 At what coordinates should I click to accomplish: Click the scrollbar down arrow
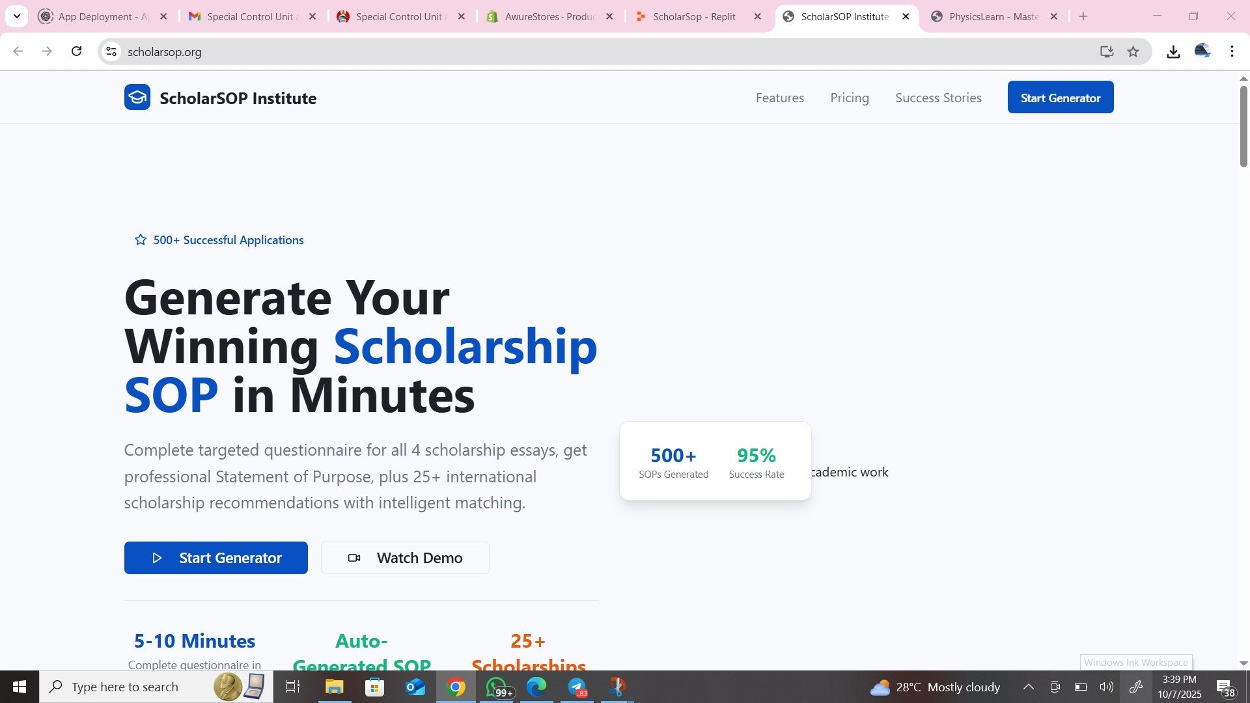pos(1244,663)
